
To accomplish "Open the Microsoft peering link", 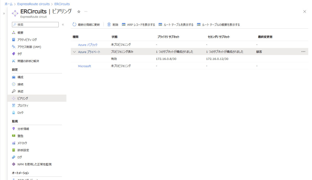I will pos(84,66).
